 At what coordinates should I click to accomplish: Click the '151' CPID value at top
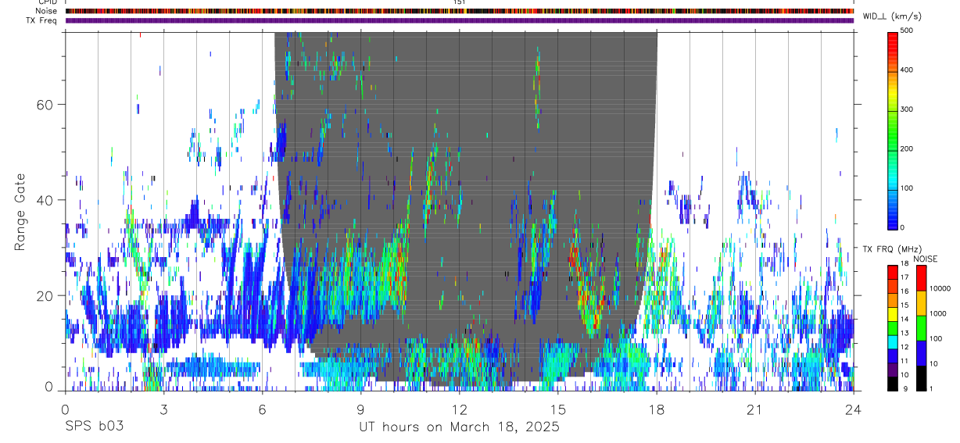pyautogui.click(x=459, y=2)
